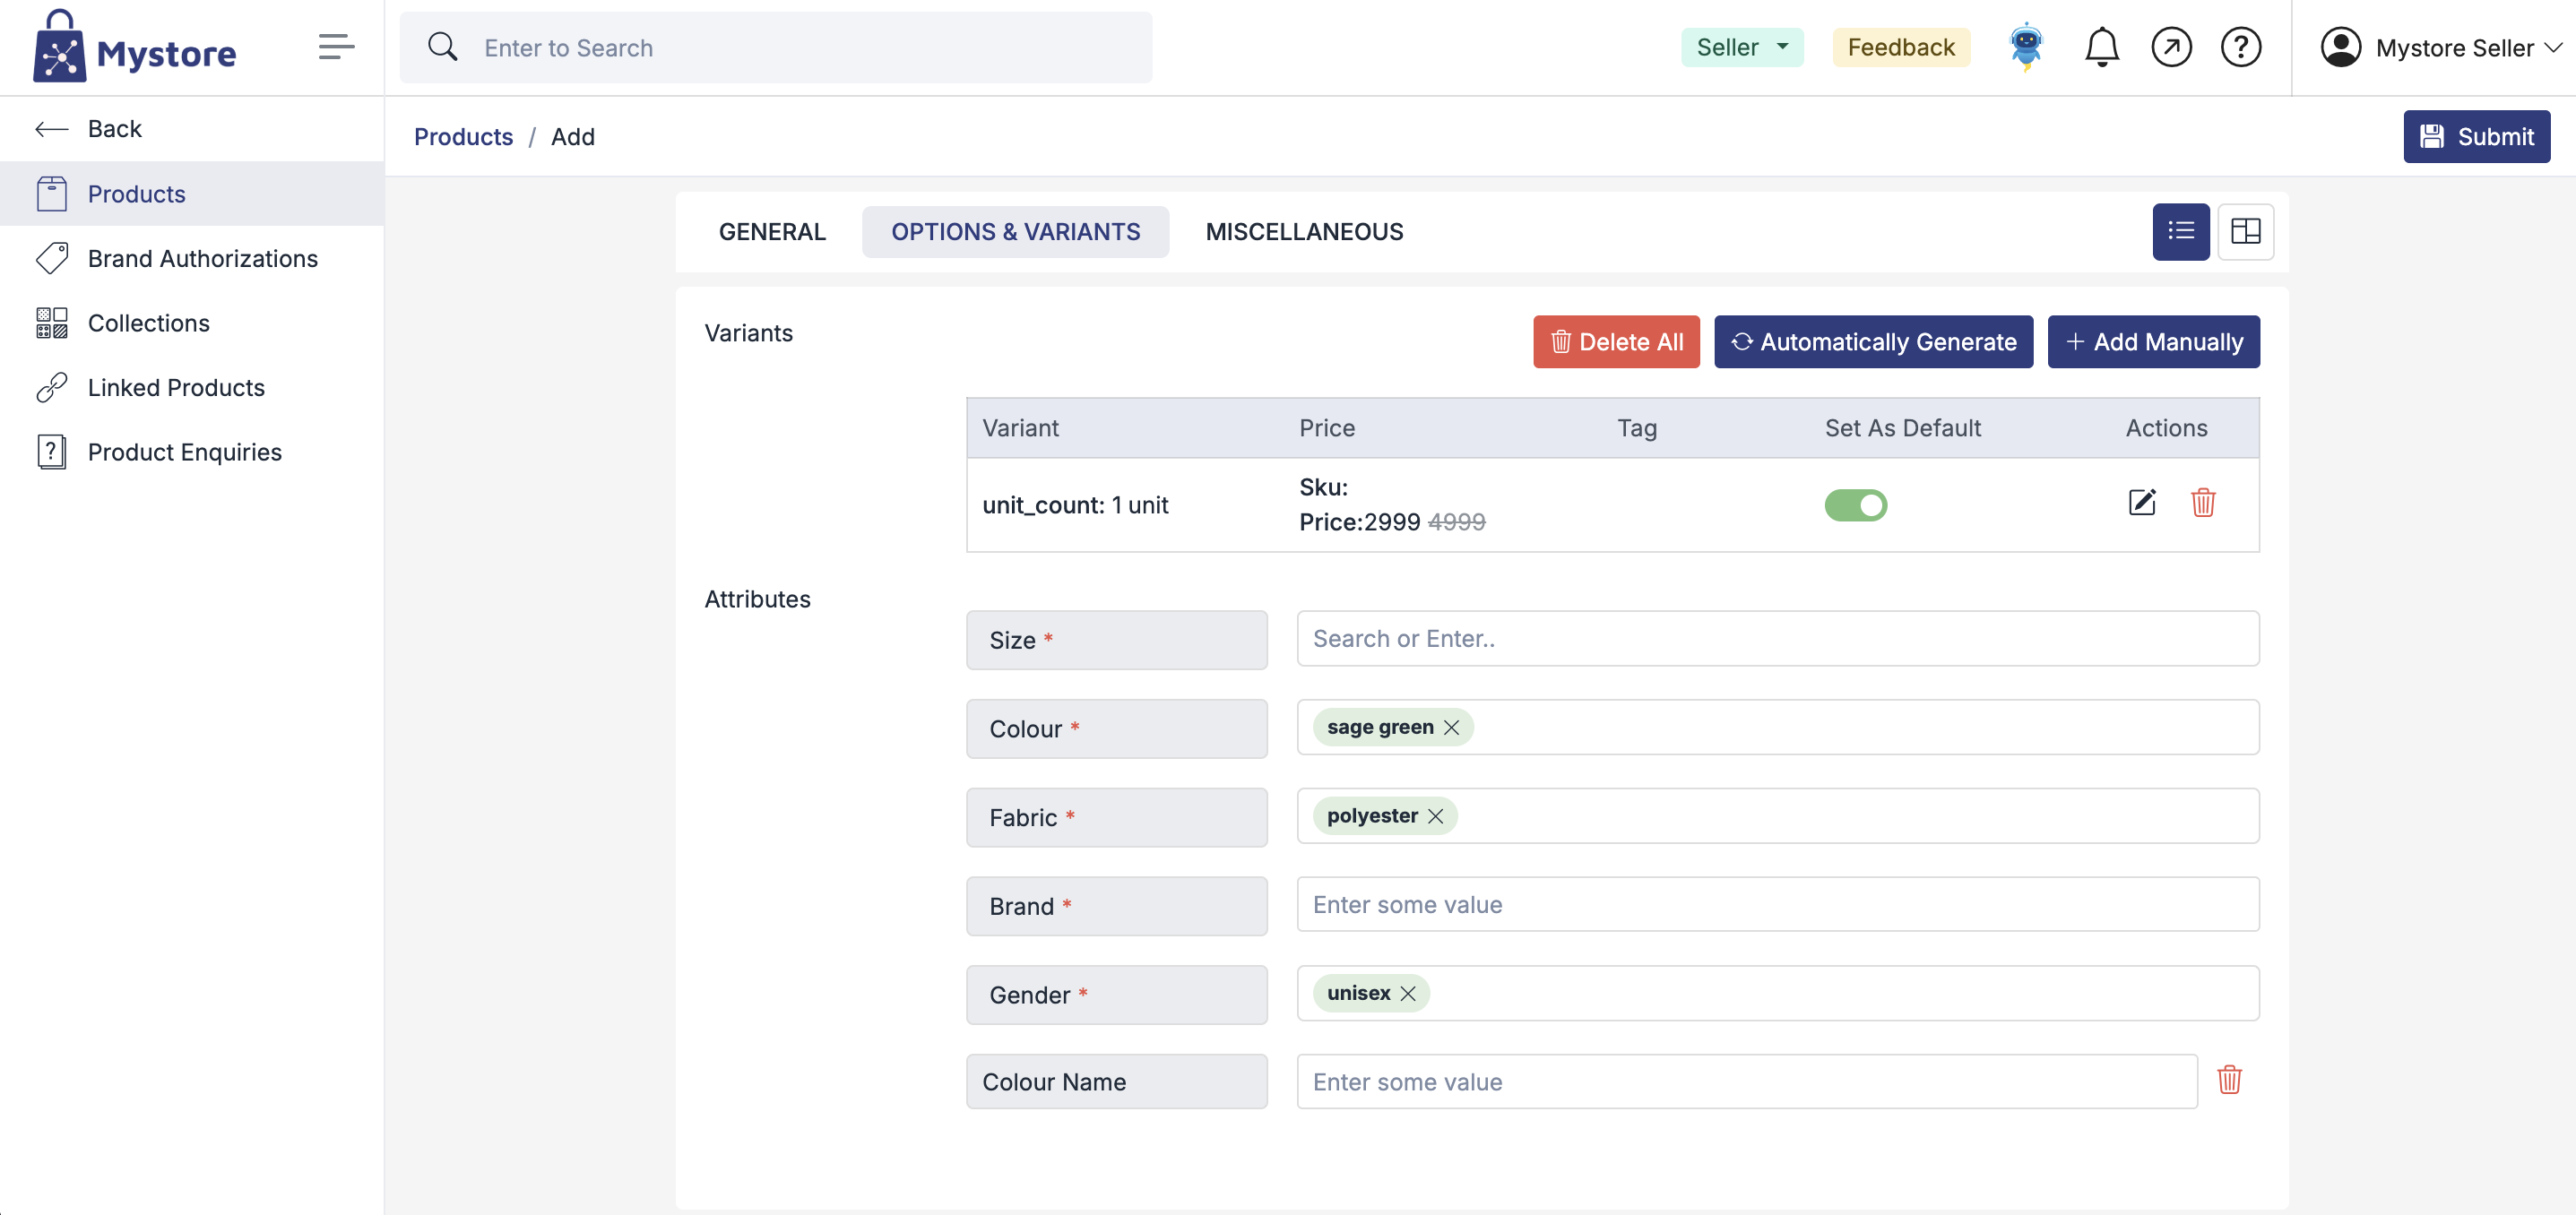Click the Automatically Generate button
This screenshot has width=2576, height=1215.
pos(1873,342)
